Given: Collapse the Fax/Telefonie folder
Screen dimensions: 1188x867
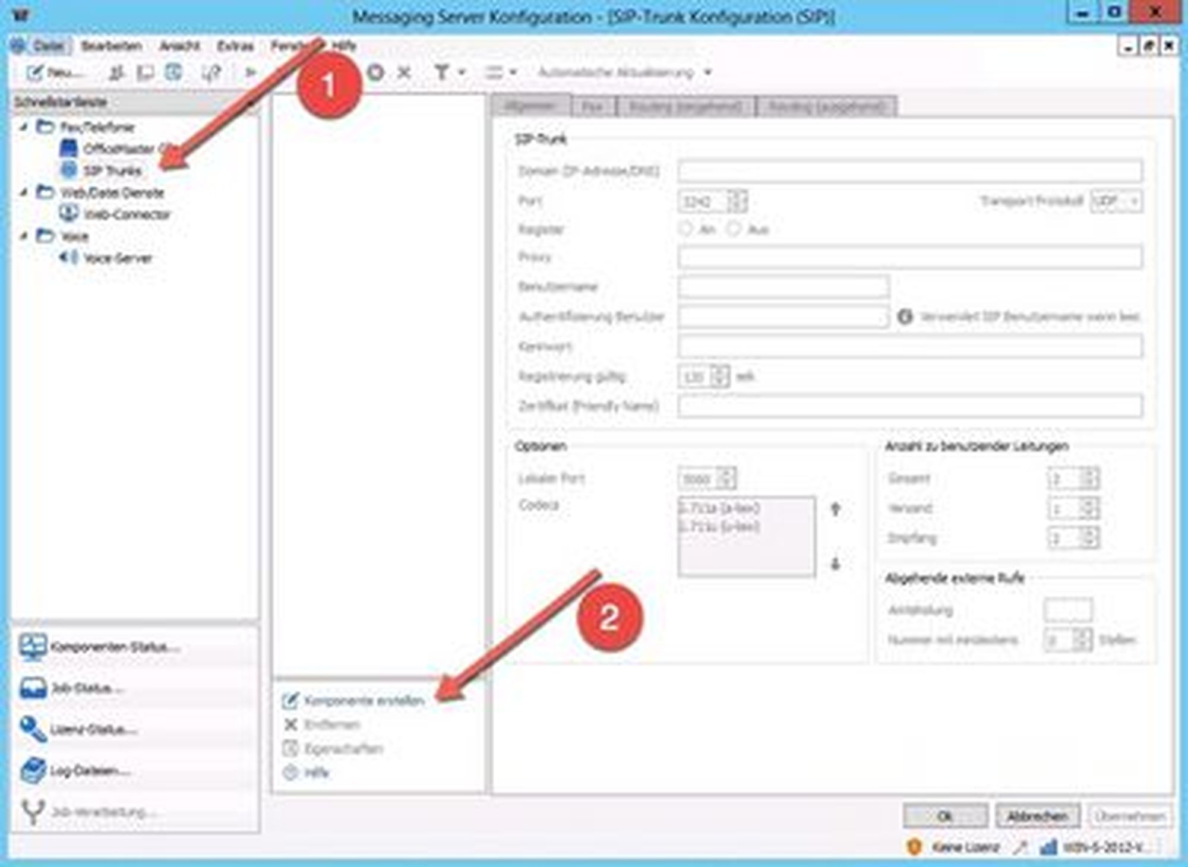Looking at the screenshot, I should [x=24, y=126].
